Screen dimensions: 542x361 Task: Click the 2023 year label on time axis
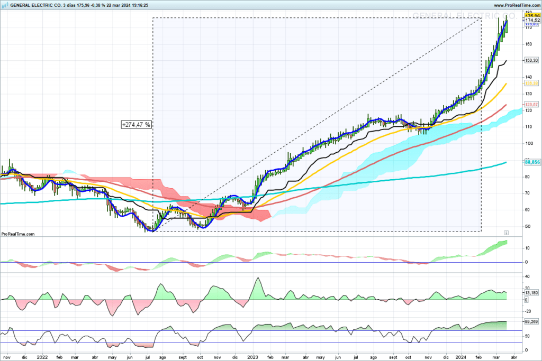[252, 357]
